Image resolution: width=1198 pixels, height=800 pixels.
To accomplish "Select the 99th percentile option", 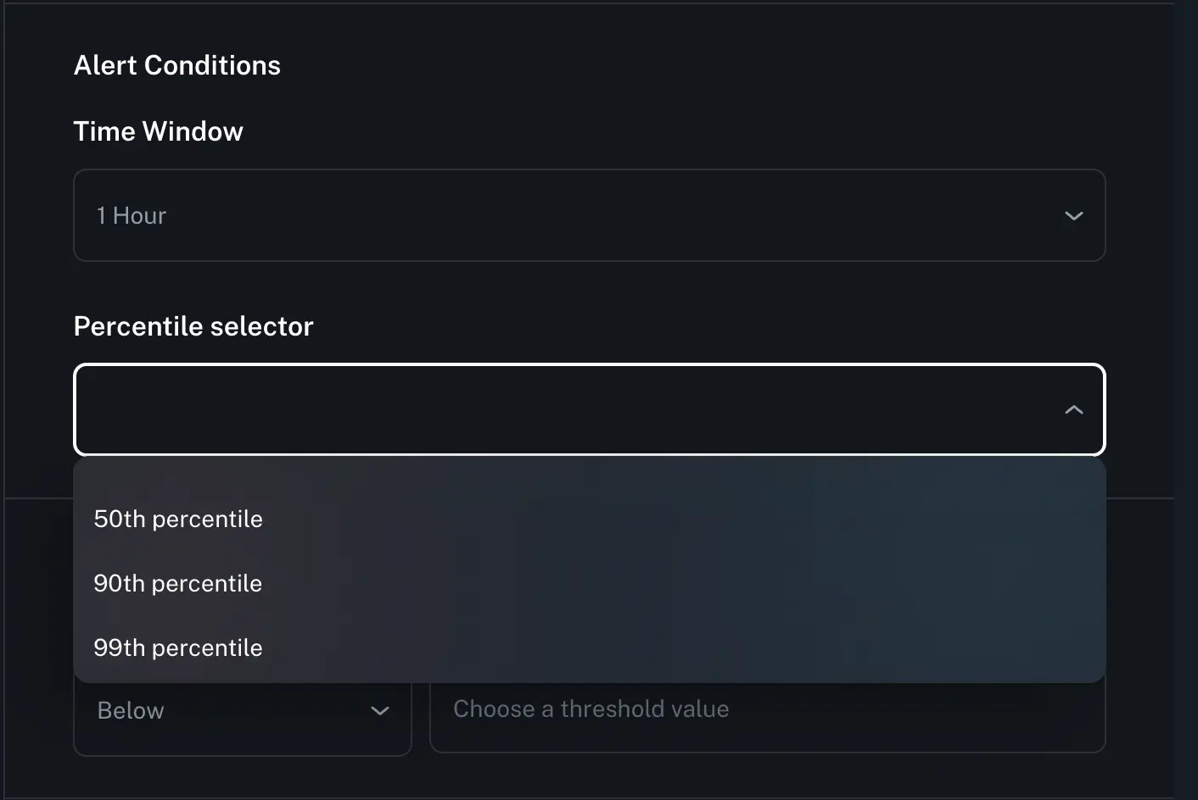I will click(177, 647).
